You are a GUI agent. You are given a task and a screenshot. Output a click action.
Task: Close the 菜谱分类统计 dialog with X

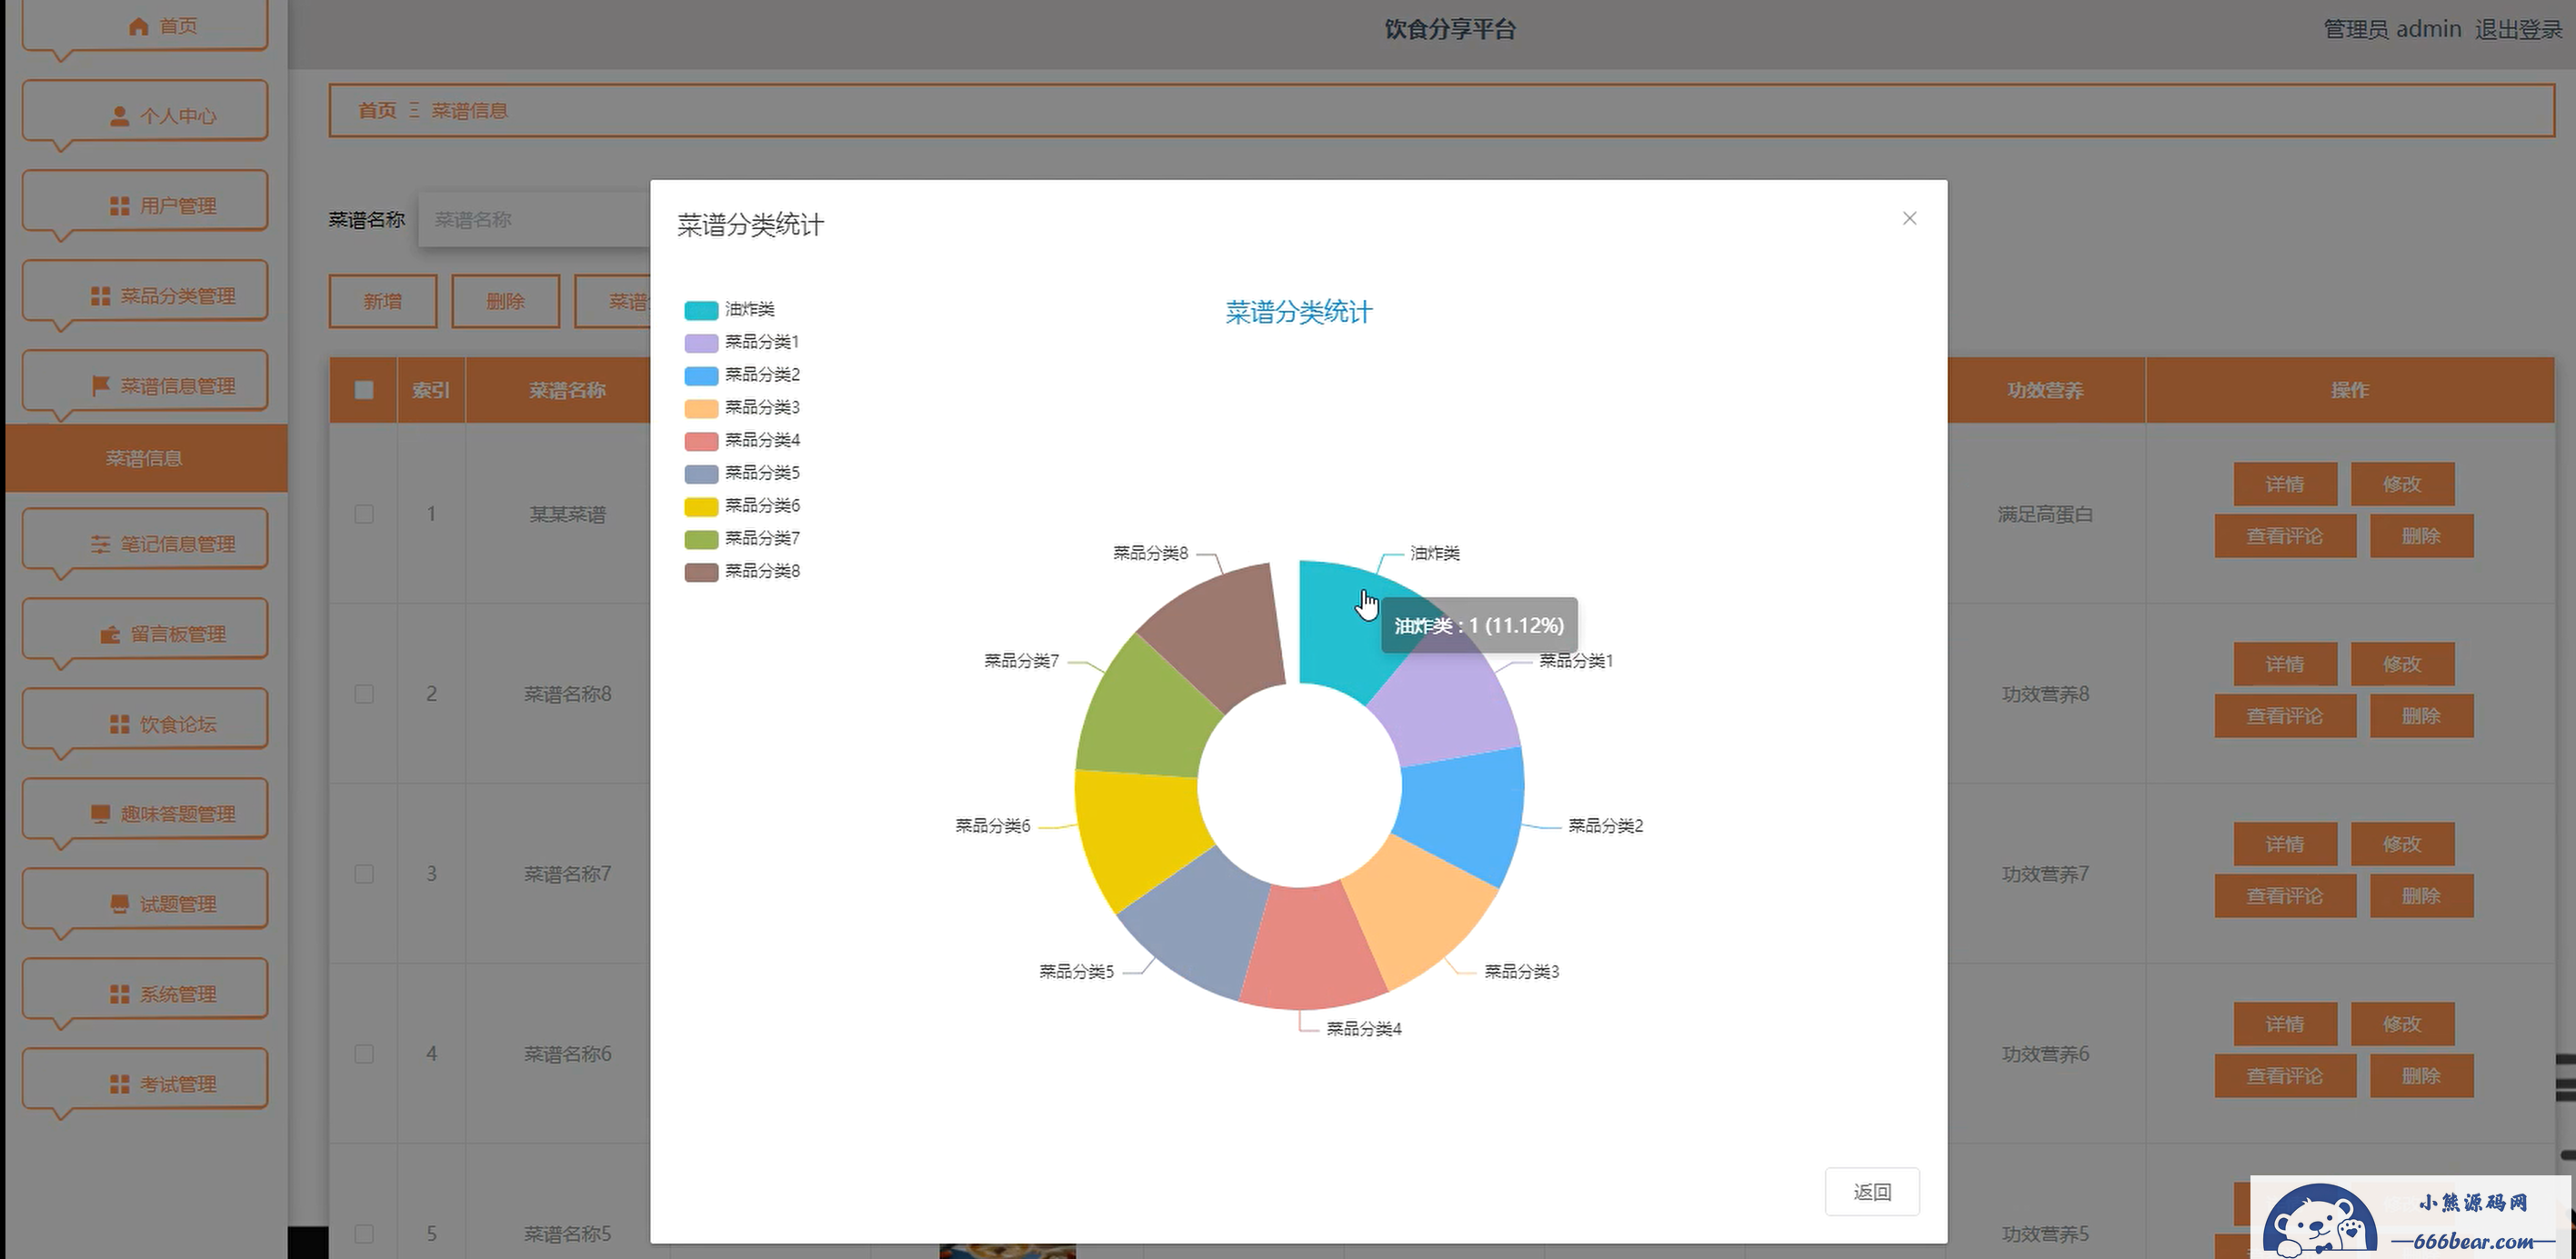click(1909, 218)
